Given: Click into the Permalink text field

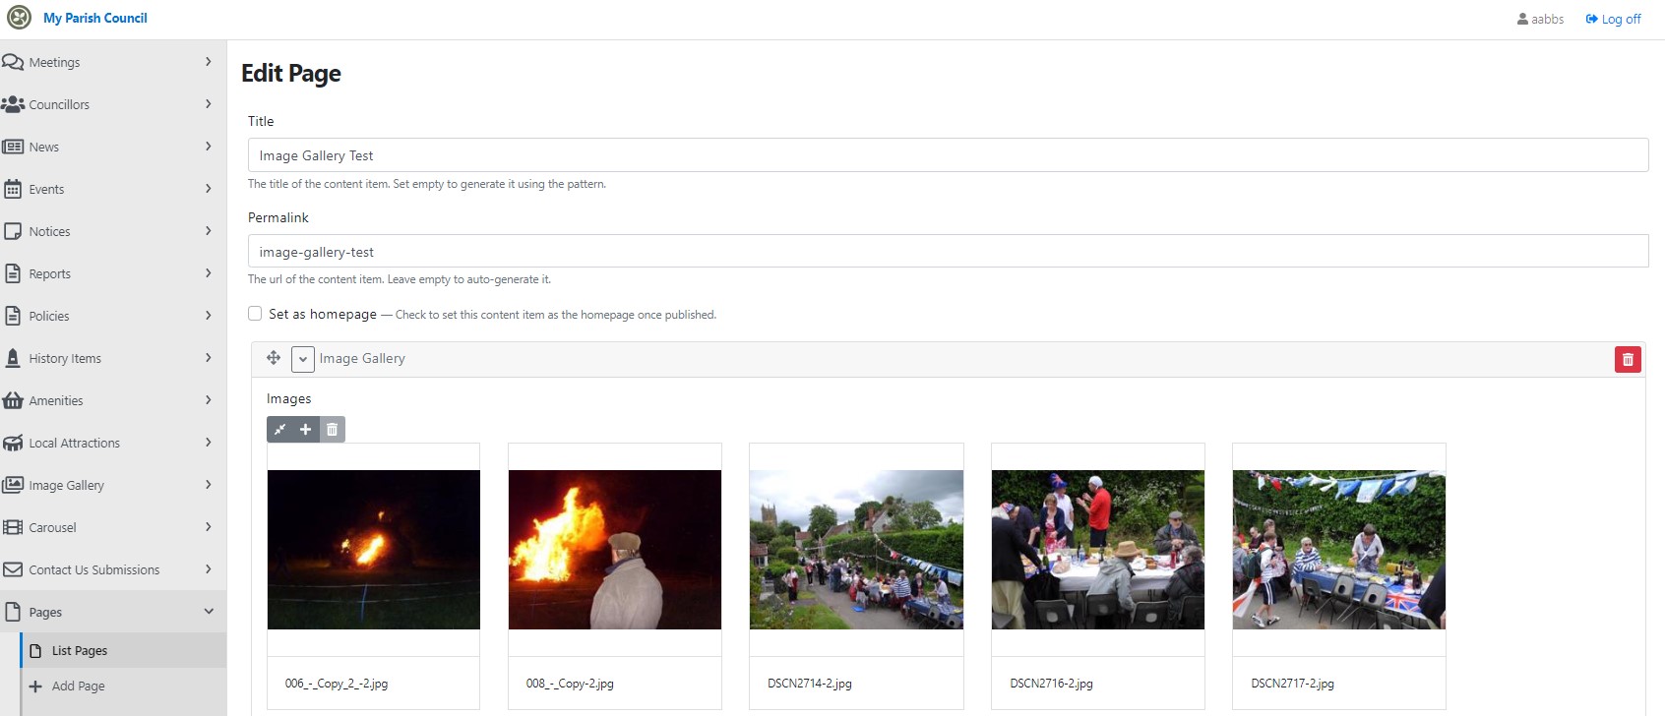Looking at the screenshot, I should coord(948,252).
